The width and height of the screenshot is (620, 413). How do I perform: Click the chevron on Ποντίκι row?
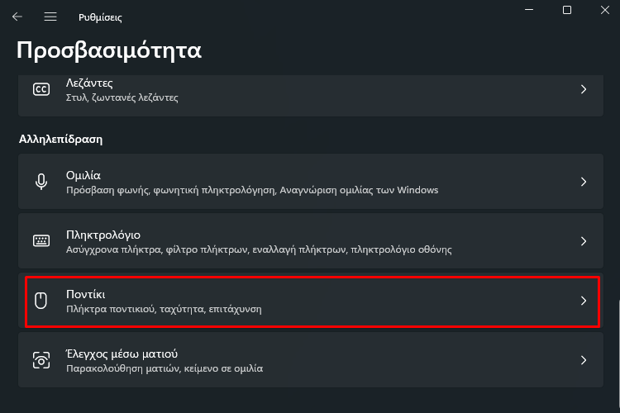pyautogui.click(x=583, y=301)
